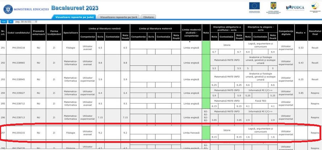Click the Competențe digitale column header
The width and height of the screenshot is (322, 150).
[286, 33]
